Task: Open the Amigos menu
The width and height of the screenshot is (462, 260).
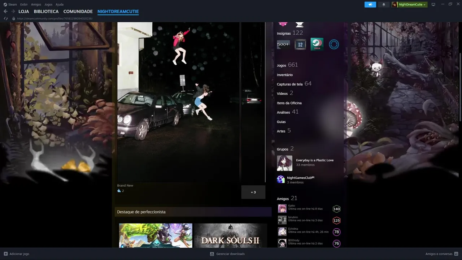Action: (x=36, y=4)
